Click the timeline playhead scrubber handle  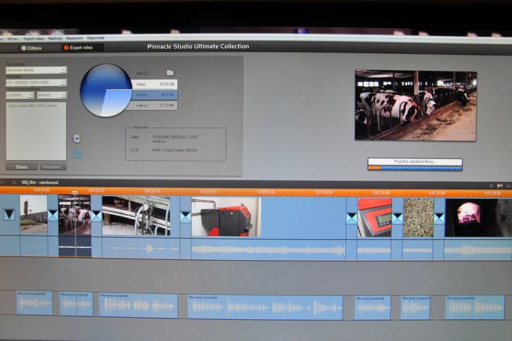click(x=75, y=192)
